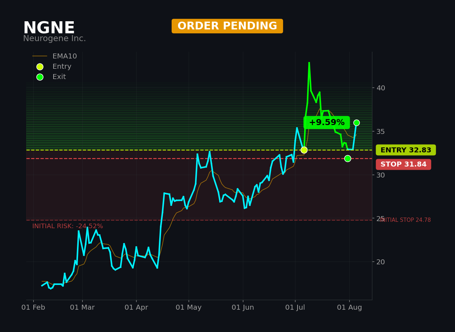The image size is (455, 332).
Task: Click the 01 Feb date label
Action: coord(33,308)
